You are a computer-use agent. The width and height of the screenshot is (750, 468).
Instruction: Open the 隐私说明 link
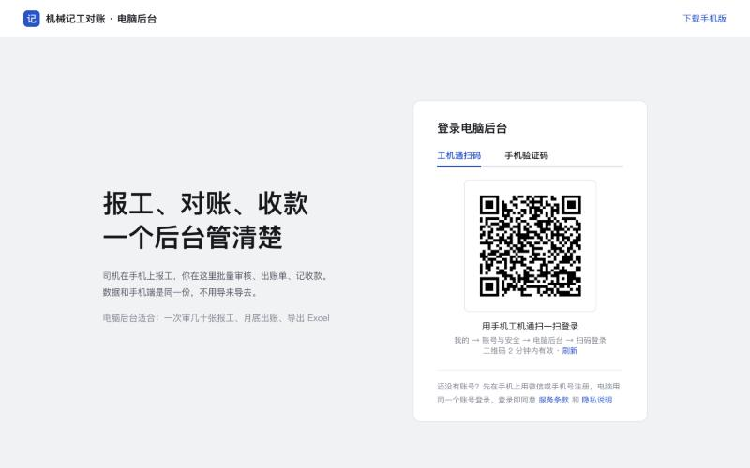596,400
